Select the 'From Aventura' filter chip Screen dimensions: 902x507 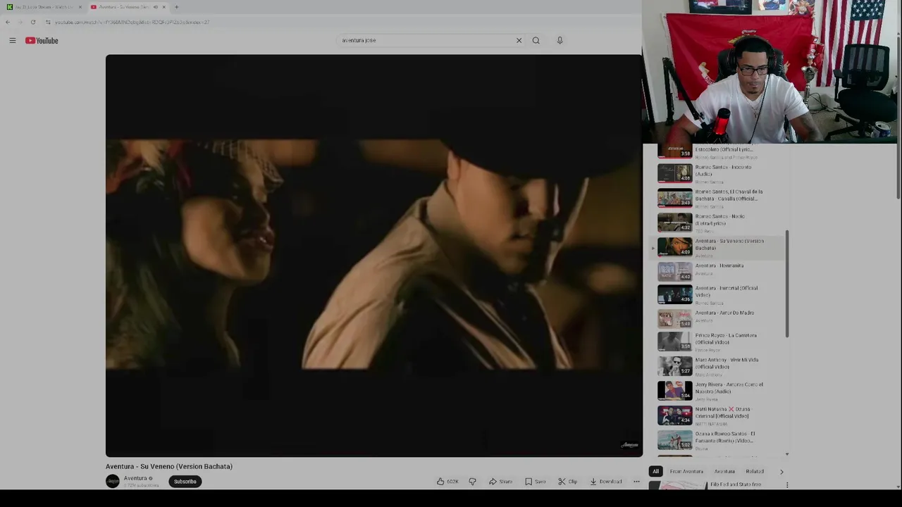pyautogui.click(x=686, y=472)
